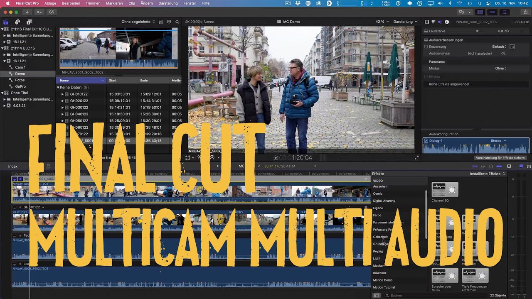
Task: Enable the Entzerrung checkbox
Action: pyautogui.click(x=426, y=47)
